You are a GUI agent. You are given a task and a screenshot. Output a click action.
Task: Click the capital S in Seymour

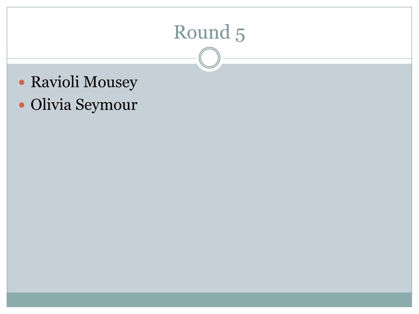80,104
